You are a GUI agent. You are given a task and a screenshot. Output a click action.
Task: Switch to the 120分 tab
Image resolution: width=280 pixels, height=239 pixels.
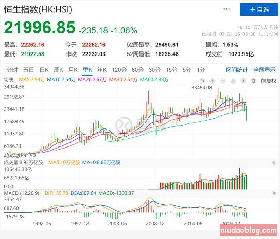[x=119, y=70]
